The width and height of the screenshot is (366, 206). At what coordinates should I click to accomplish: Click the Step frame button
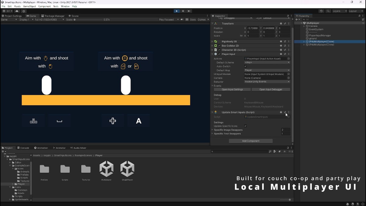[189, 11]
